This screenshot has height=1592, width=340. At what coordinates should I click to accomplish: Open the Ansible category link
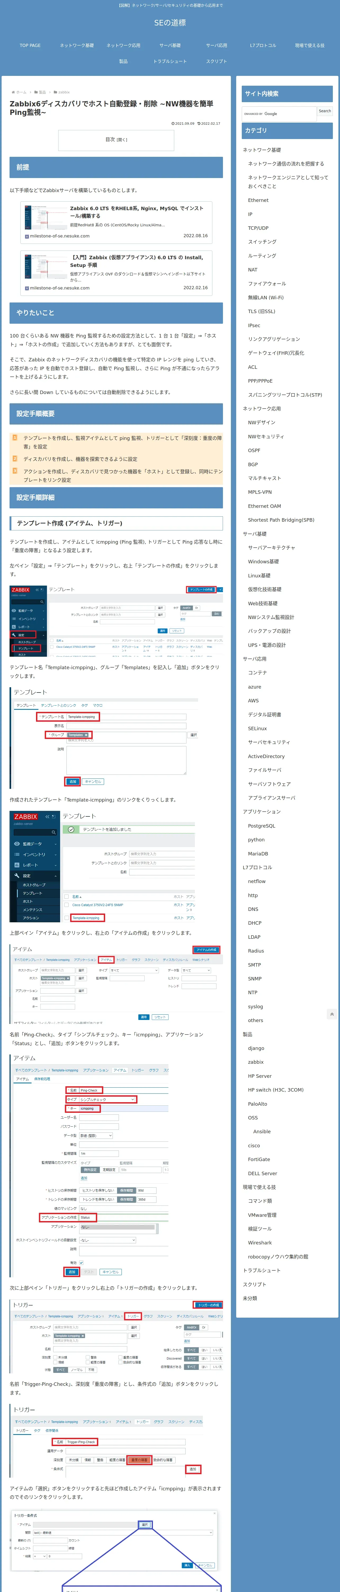[262, 1132]
